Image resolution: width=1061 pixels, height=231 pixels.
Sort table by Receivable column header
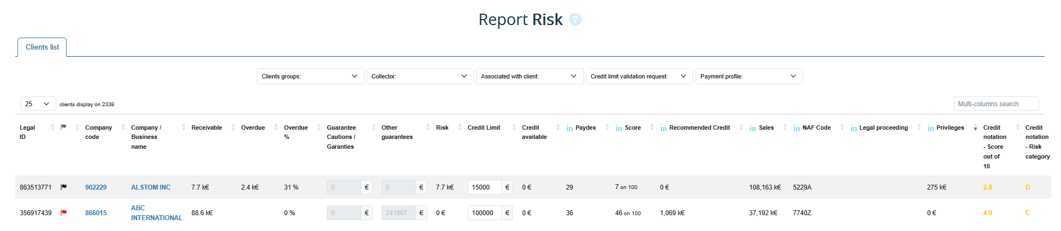pyautogui.click(x=207, y=127)
